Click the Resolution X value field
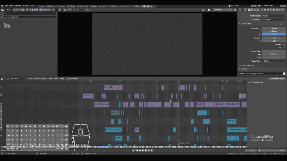The width and height of the screenshot is (287, 161). [x=274, y=29]
